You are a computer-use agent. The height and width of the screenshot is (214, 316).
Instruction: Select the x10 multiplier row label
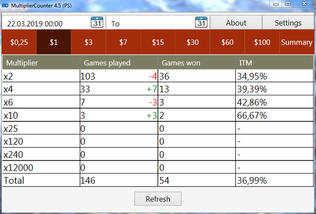(11, 116)
